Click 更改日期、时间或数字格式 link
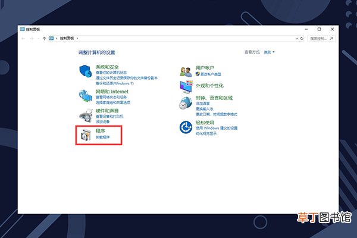 (217, 114)
